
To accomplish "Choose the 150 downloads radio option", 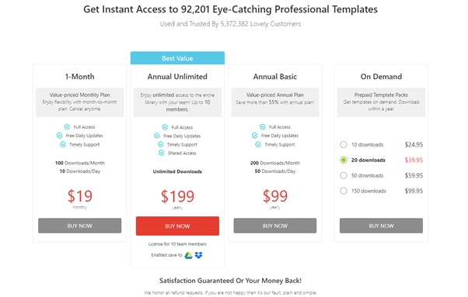I will (344, 191).
